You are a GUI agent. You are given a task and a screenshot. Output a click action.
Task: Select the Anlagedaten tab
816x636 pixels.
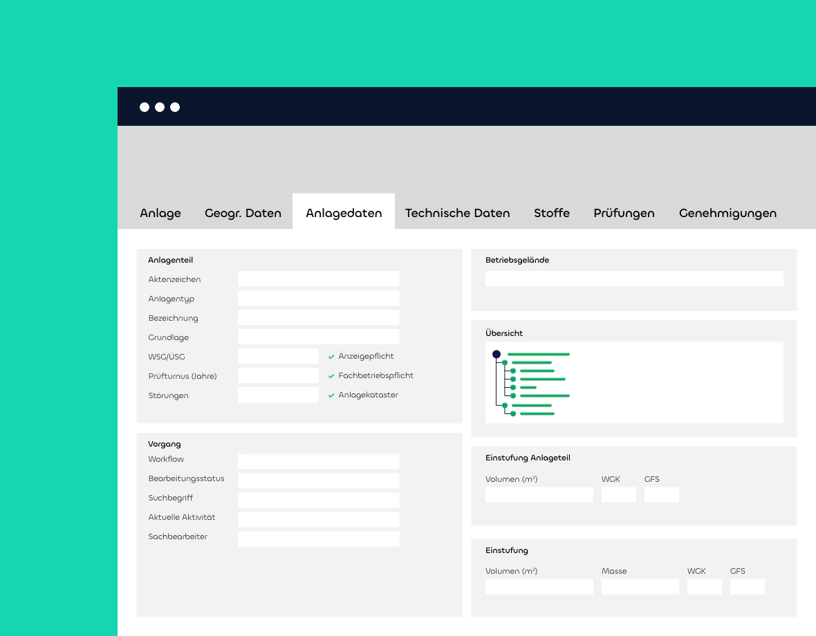[x=344, y=213]
